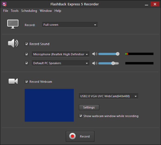Uncheck Show webcam window while recording
The image size is (161, 145).
[x=81, y=116]
